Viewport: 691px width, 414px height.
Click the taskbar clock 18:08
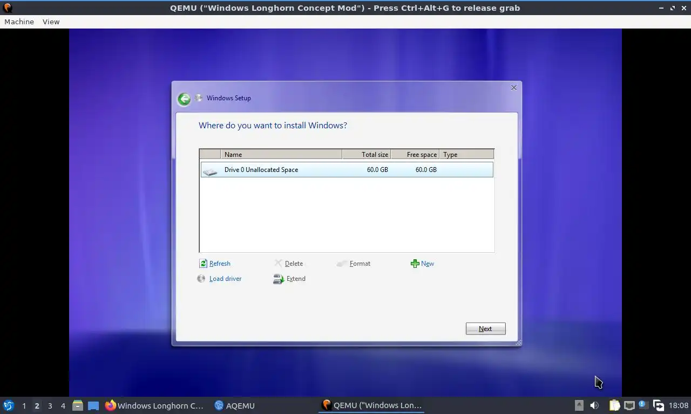pyautogui.click(x=679, y=405)
